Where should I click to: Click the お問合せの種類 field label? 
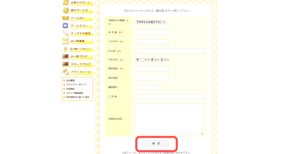[117, 20]
